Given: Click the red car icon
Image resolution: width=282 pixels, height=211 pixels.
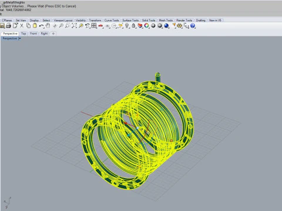Looking at the screenshot, I should [100, 26].
